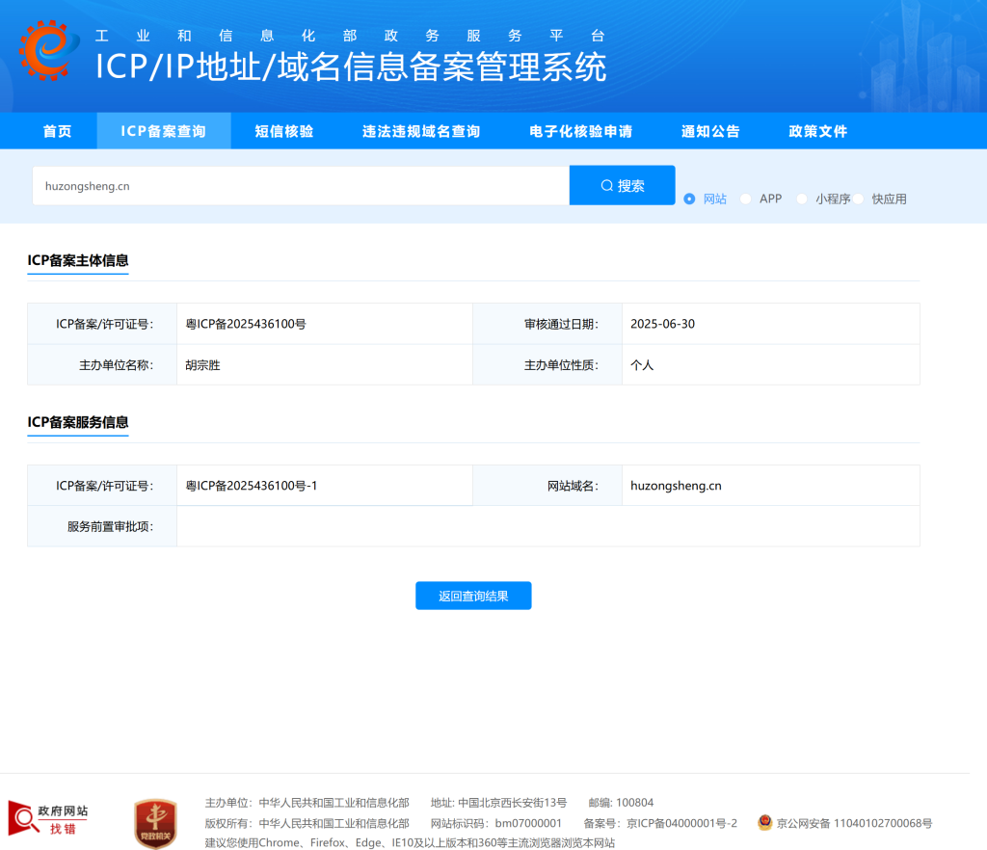The width and height of the screenshot is (987, 850).
Task: Select the 小程序 radio button
Action: click(x=802, y=199)
